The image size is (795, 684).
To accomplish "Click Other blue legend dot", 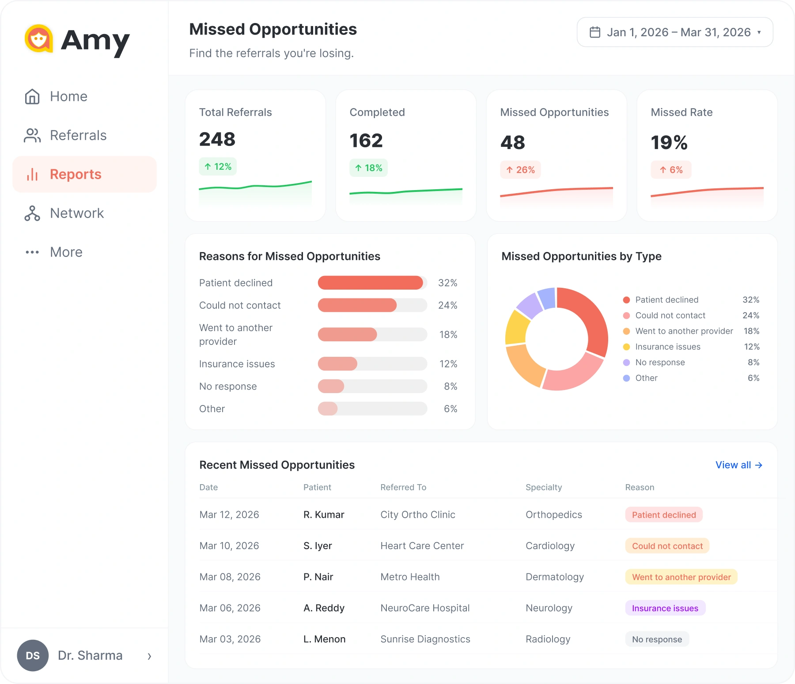I will (x=626, y=378).
